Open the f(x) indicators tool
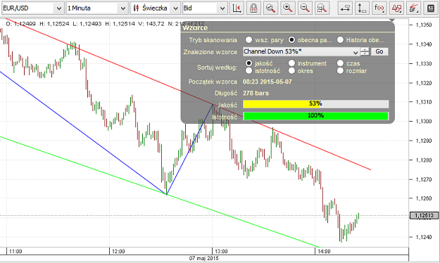440x263 pixels. pyautogui.click(x=379, y=8)
